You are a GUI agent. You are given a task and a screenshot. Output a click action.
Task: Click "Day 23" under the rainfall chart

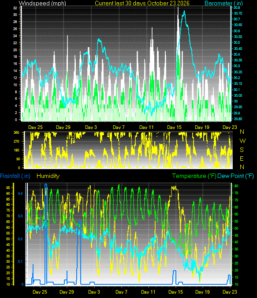click(x=230, y=292)
